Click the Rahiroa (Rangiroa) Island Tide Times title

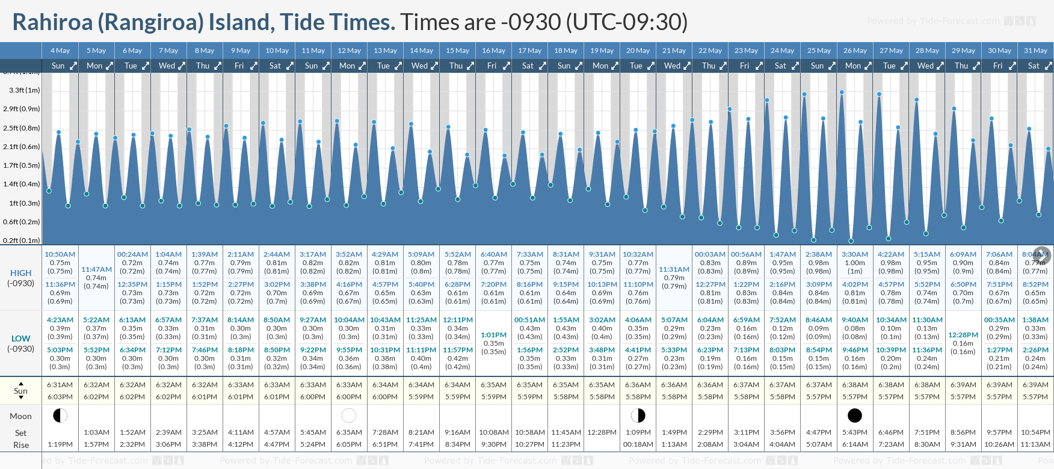point(204,22)
